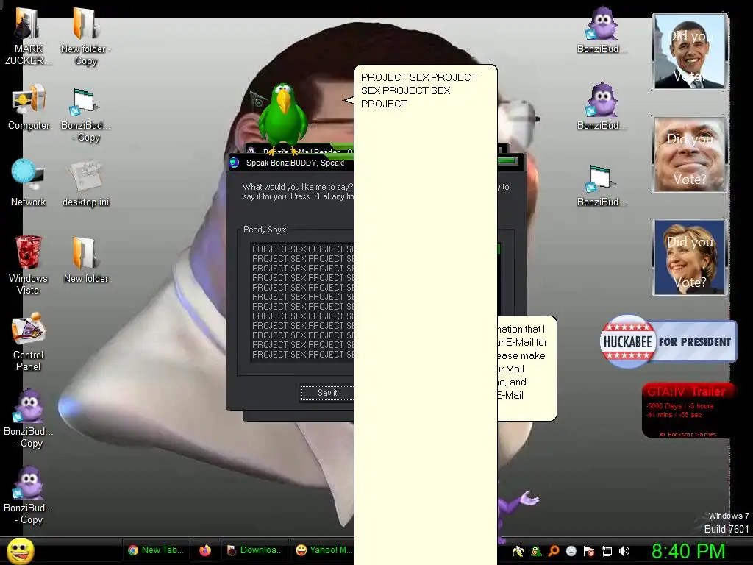Click the Obama 'Did you Vote?' gadget
Screen dimensions: 753x565
tap(689, 51)
